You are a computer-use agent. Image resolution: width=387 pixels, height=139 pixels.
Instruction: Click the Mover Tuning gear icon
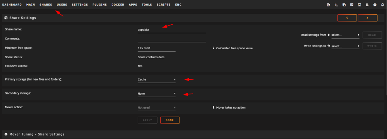pos(6,134)
